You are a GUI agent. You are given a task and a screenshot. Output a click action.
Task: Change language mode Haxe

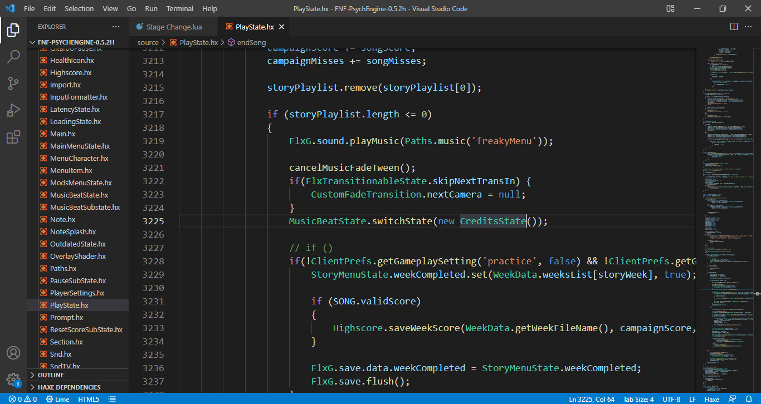click(x=711, y=399)
